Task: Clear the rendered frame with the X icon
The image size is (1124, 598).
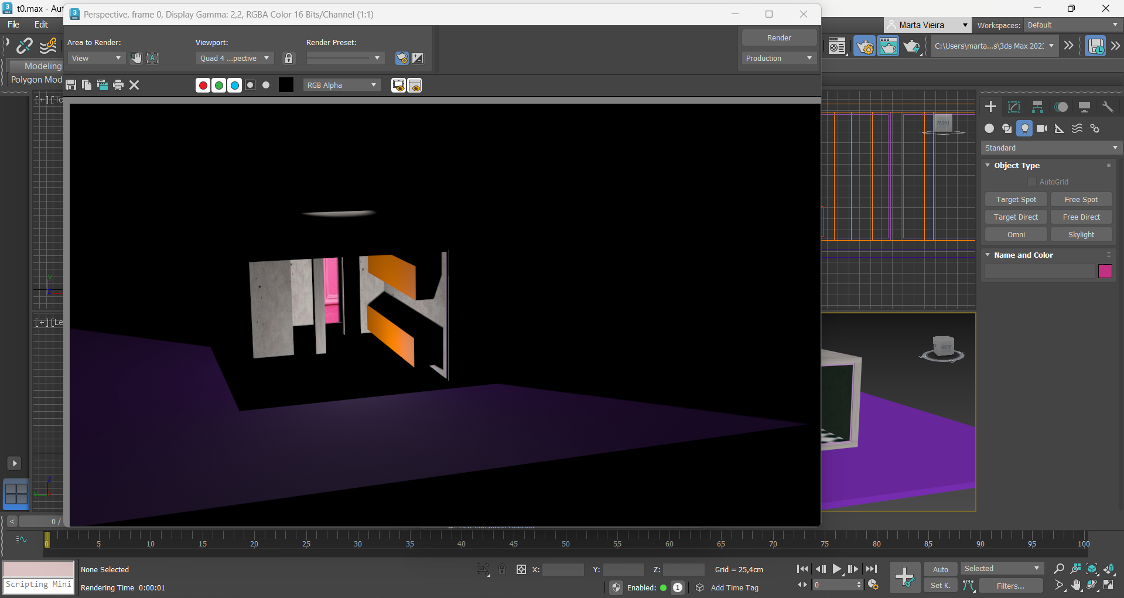Action: 134,86
